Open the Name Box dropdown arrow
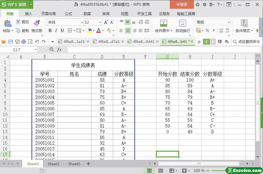 (x=36, y=50)
